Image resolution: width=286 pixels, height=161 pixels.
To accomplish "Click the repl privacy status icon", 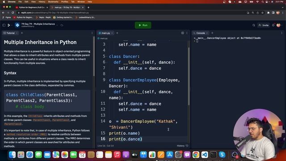I will pyautogui.click(x=62, y=25).
